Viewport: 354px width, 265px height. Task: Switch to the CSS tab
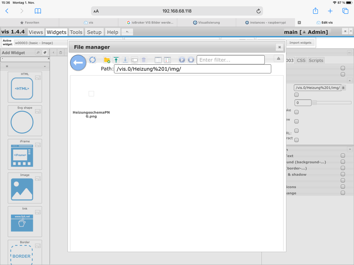pyautogui.click(x=301, y=60)
